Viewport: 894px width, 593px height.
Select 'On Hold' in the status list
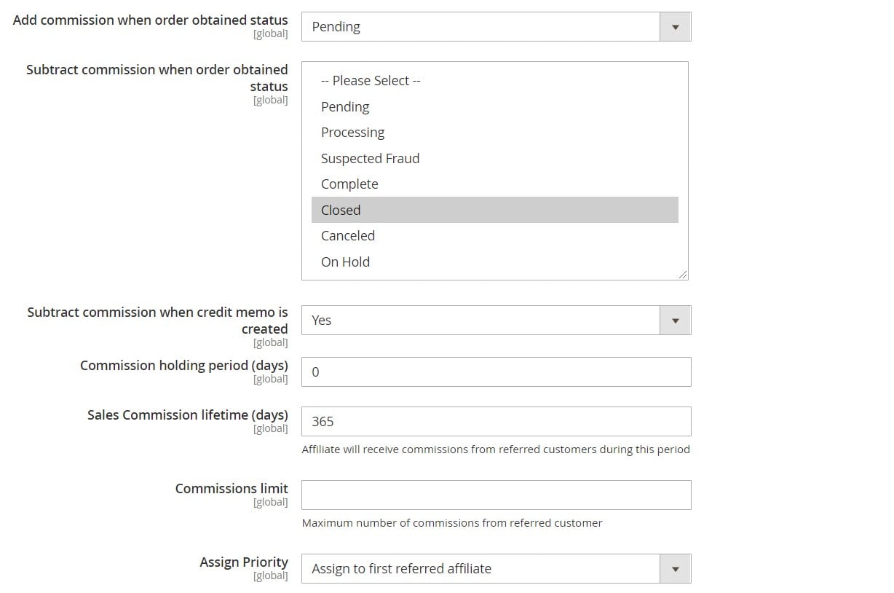(494, 262)
